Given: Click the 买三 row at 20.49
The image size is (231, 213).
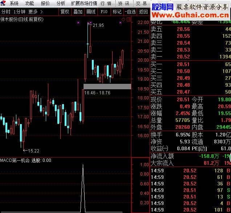Looking at the screenshot, I should pyautogui.click(x=190, y=78).
